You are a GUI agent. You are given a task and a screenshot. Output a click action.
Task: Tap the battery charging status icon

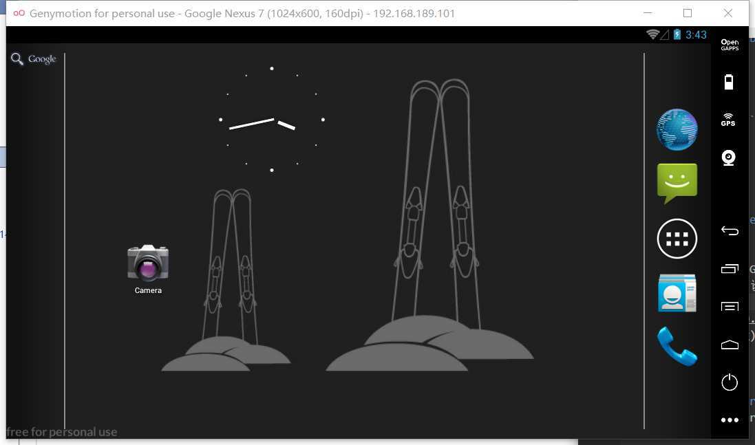point(677,34)
